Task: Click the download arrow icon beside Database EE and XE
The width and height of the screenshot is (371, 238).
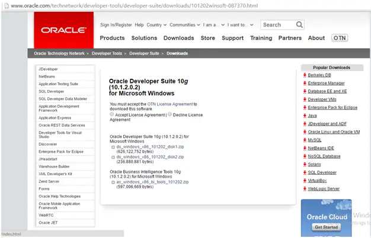Action: (305, 91)
